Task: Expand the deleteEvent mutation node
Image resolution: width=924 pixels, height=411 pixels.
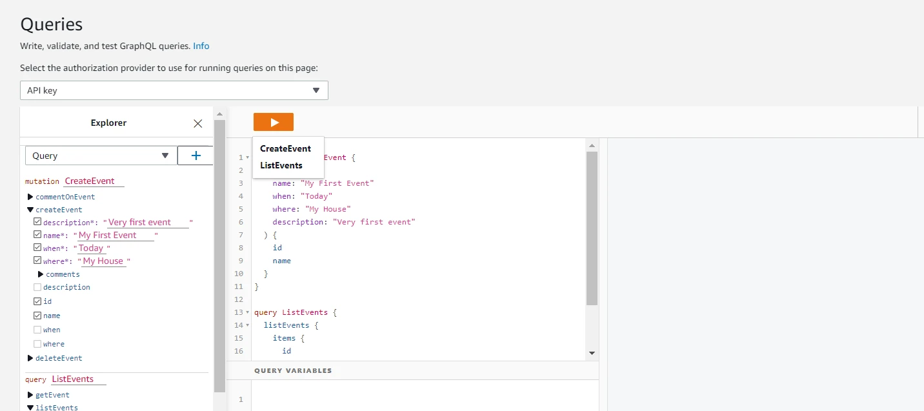Action: [30, 358]
